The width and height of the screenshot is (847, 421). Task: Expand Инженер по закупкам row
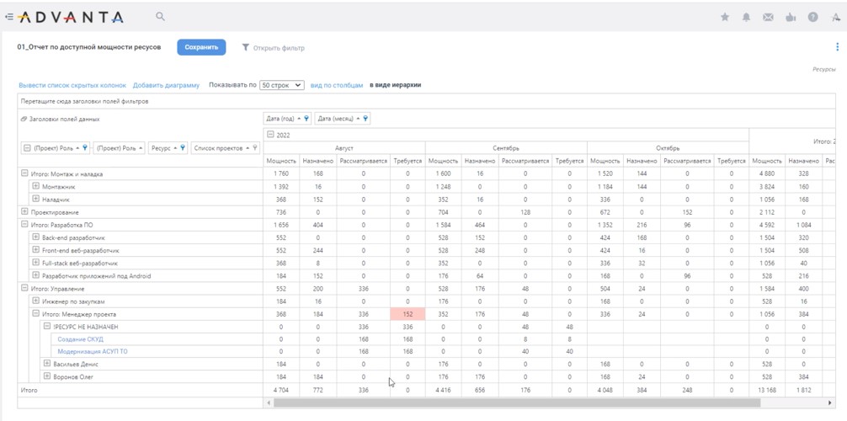coord(35,301)
